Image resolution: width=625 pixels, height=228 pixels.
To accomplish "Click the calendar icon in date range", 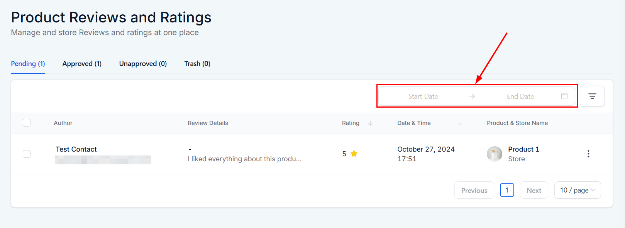I will [x=564, y=96].
